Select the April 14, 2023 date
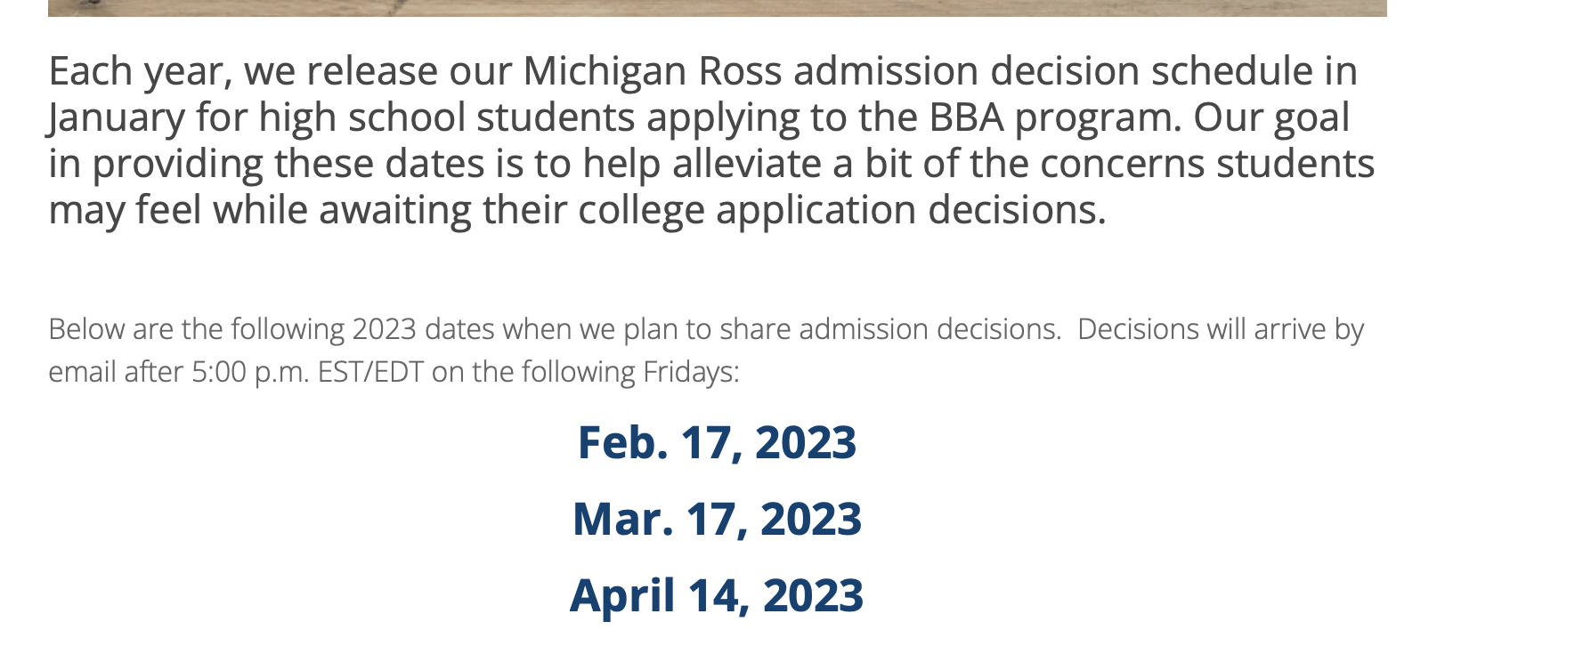Viewport: 1583px width, 646px height. click(717, 595)
